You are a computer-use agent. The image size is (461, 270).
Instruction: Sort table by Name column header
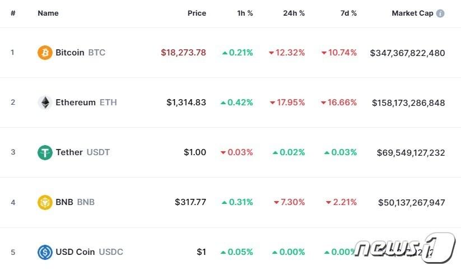coord(48,13)
